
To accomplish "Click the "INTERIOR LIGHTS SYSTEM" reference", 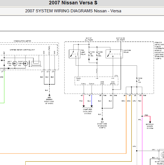I will point(150,126).
